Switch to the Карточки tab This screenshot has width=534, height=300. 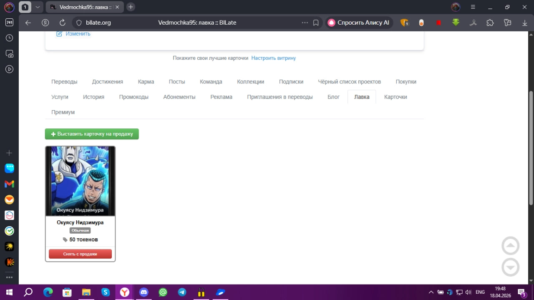(x=395, y=97)
